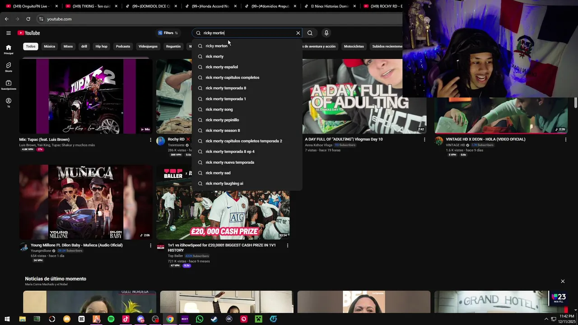Select the drill filter chip
578x325 pixels.
click(84, 46)
